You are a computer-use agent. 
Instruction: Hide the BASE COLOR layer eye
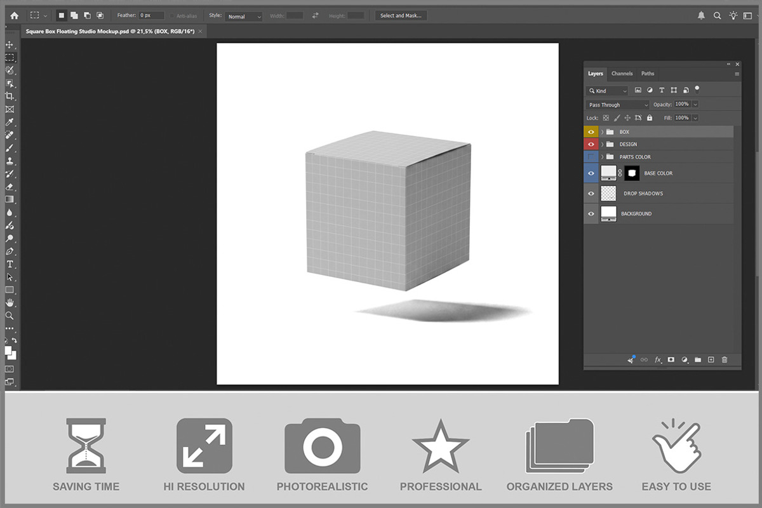[591, 173]
